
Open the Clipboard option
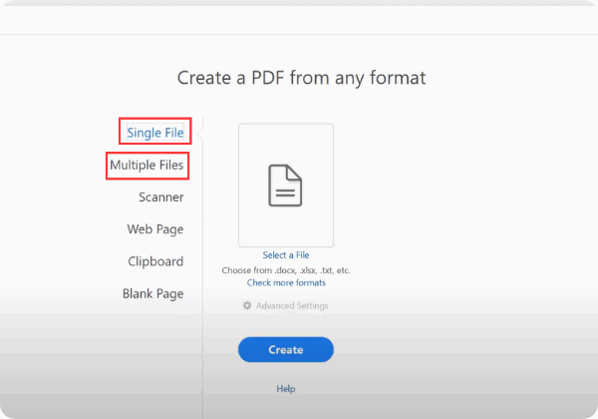coord(155,261)
